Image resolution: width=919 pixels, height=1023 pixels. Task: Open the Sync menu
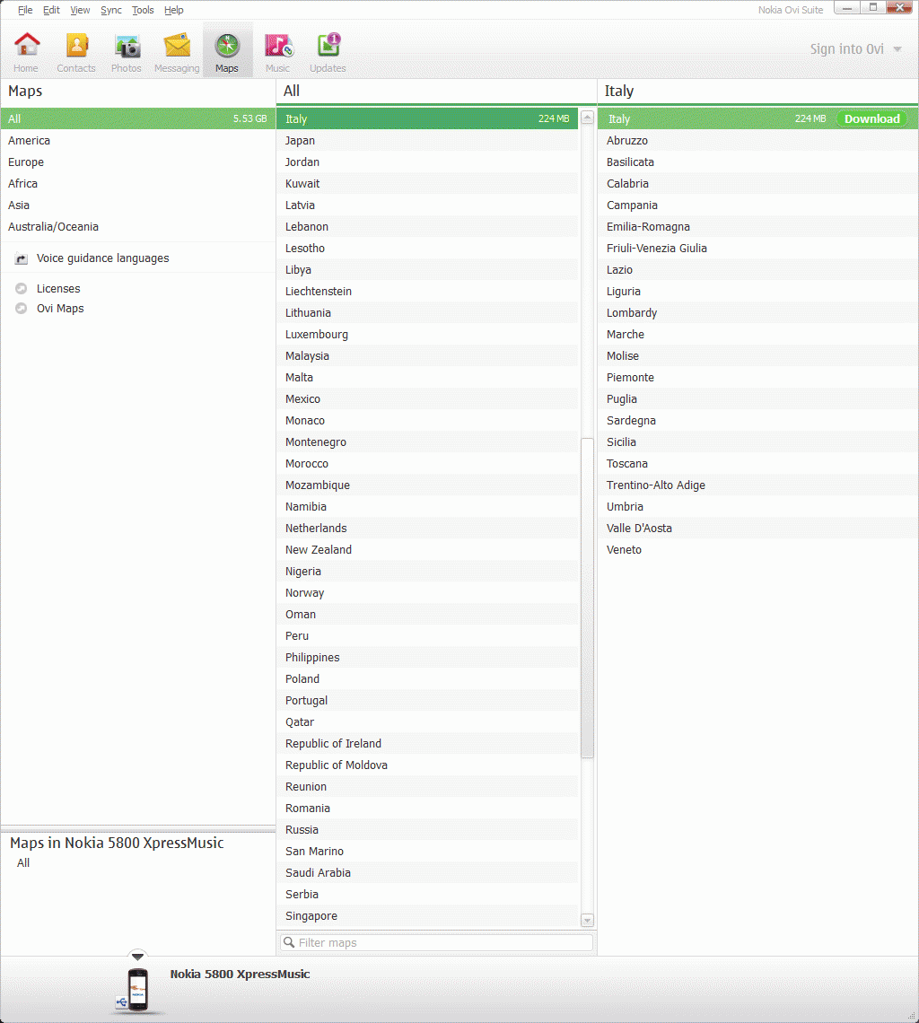pyautogui.click(x=111, y=10)
